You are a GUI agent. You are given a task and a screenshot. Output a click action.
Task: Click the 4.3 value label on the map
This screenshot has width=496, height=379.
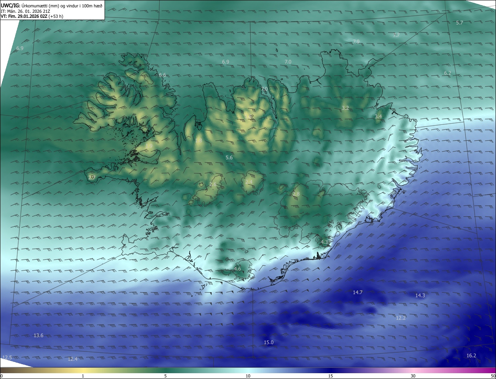pyautogui.click(x=324, y=242)
